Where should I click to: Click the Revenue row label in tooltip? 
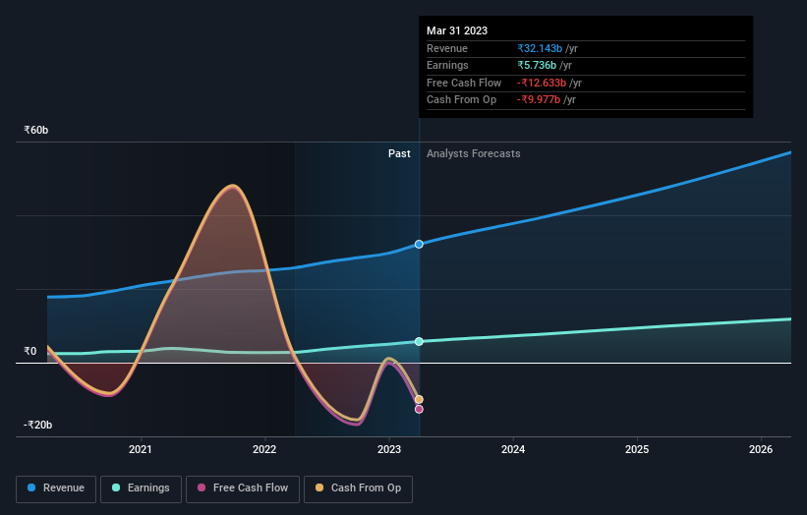click(447, 48)
